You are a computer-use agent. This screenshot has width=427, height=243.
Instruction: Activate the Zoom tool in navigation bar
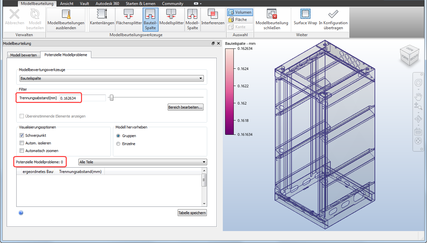tap(418, 107)
